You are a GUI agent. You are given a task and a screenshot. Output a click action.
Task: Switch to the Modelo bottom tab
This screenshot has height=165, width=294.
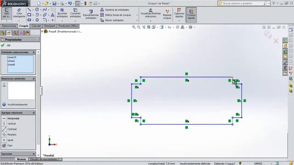pos(22,159)
